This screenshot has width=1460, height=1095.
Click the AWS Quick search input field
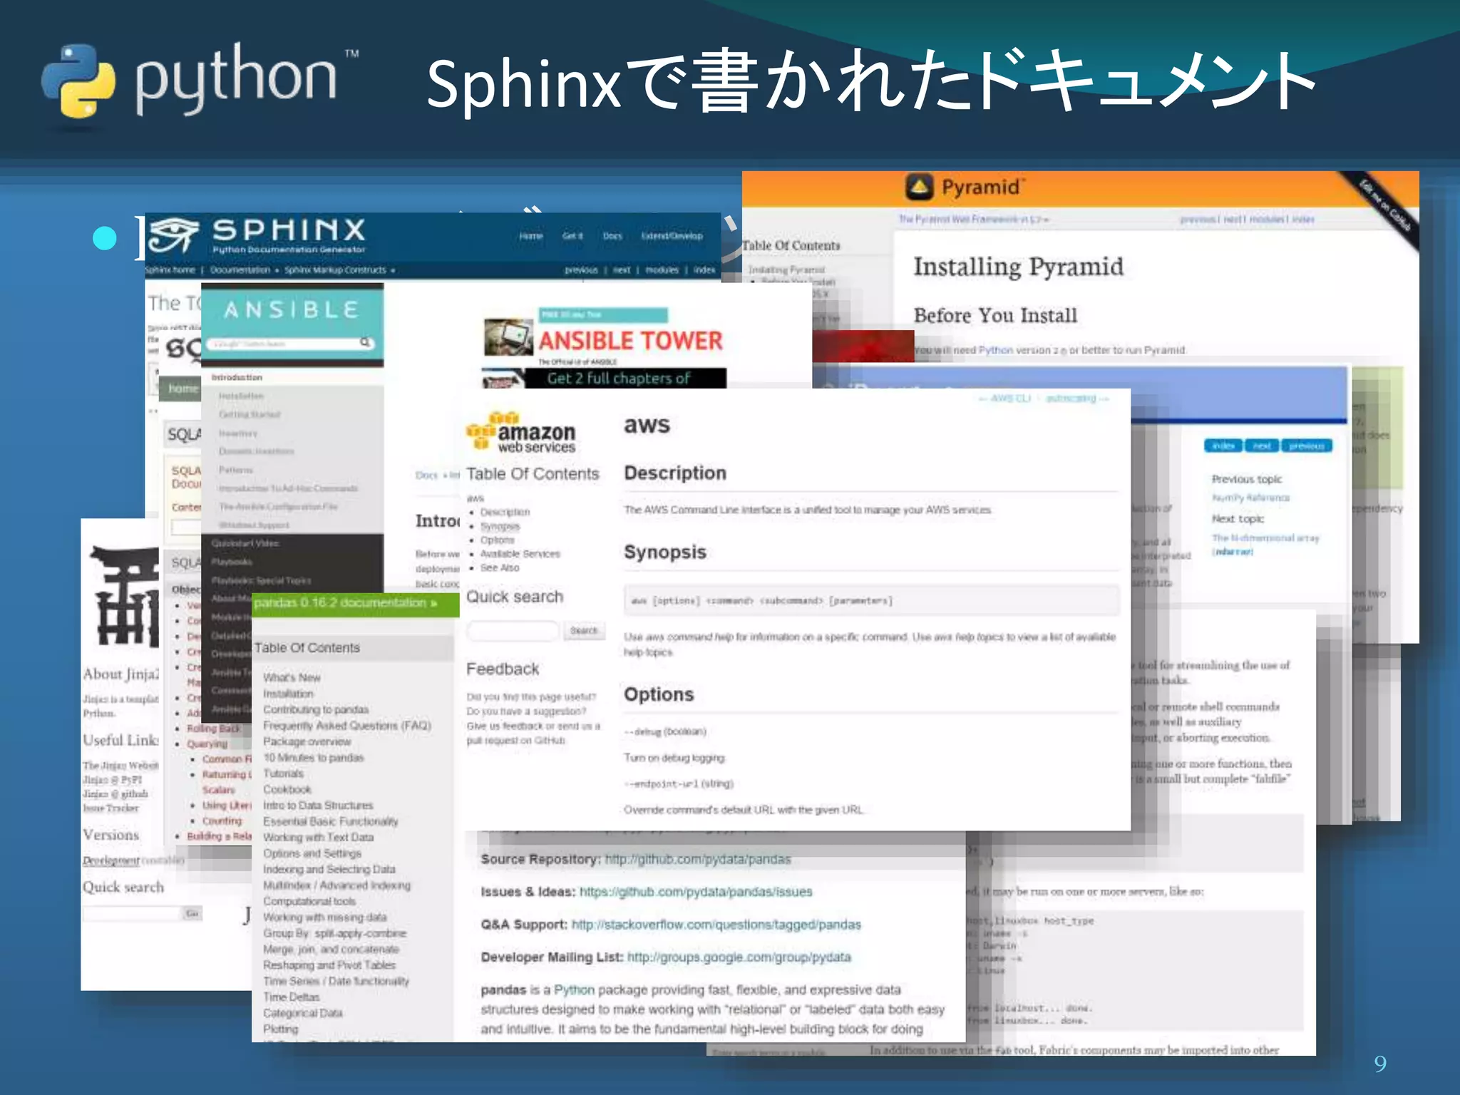pos(513,631)
